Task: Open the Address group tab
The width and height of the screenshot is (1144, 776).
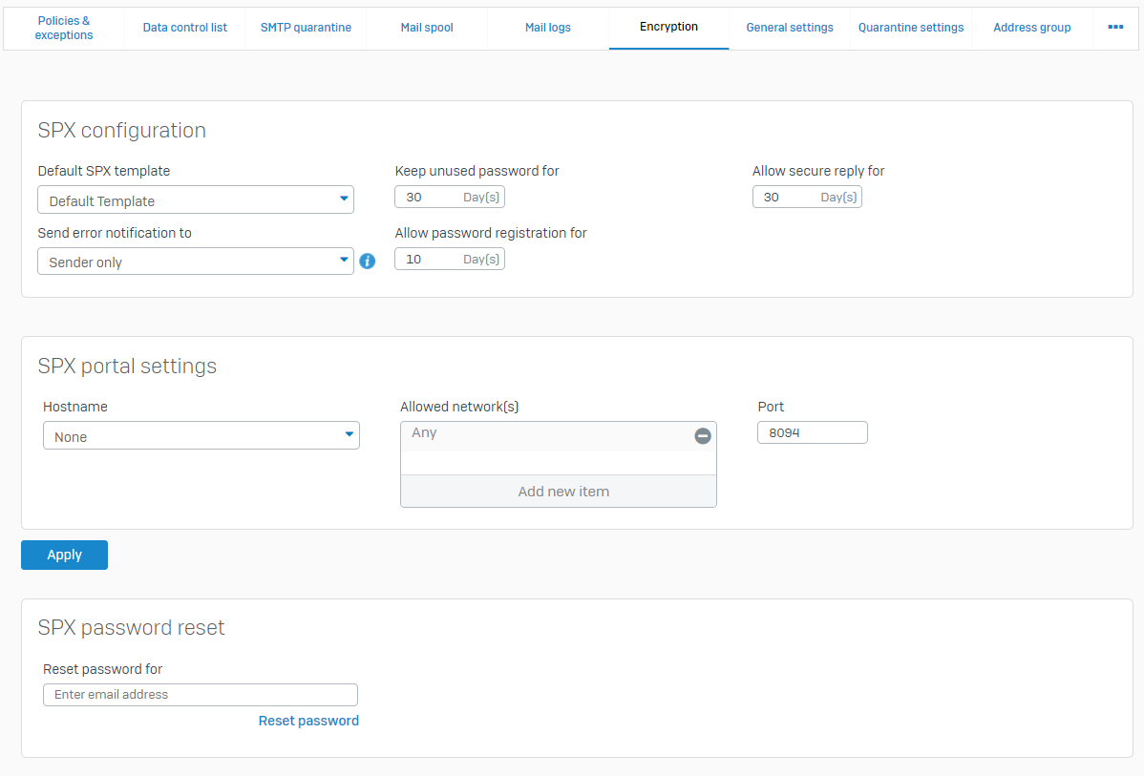Action: pyautogui.click(x=1031, y=27)
